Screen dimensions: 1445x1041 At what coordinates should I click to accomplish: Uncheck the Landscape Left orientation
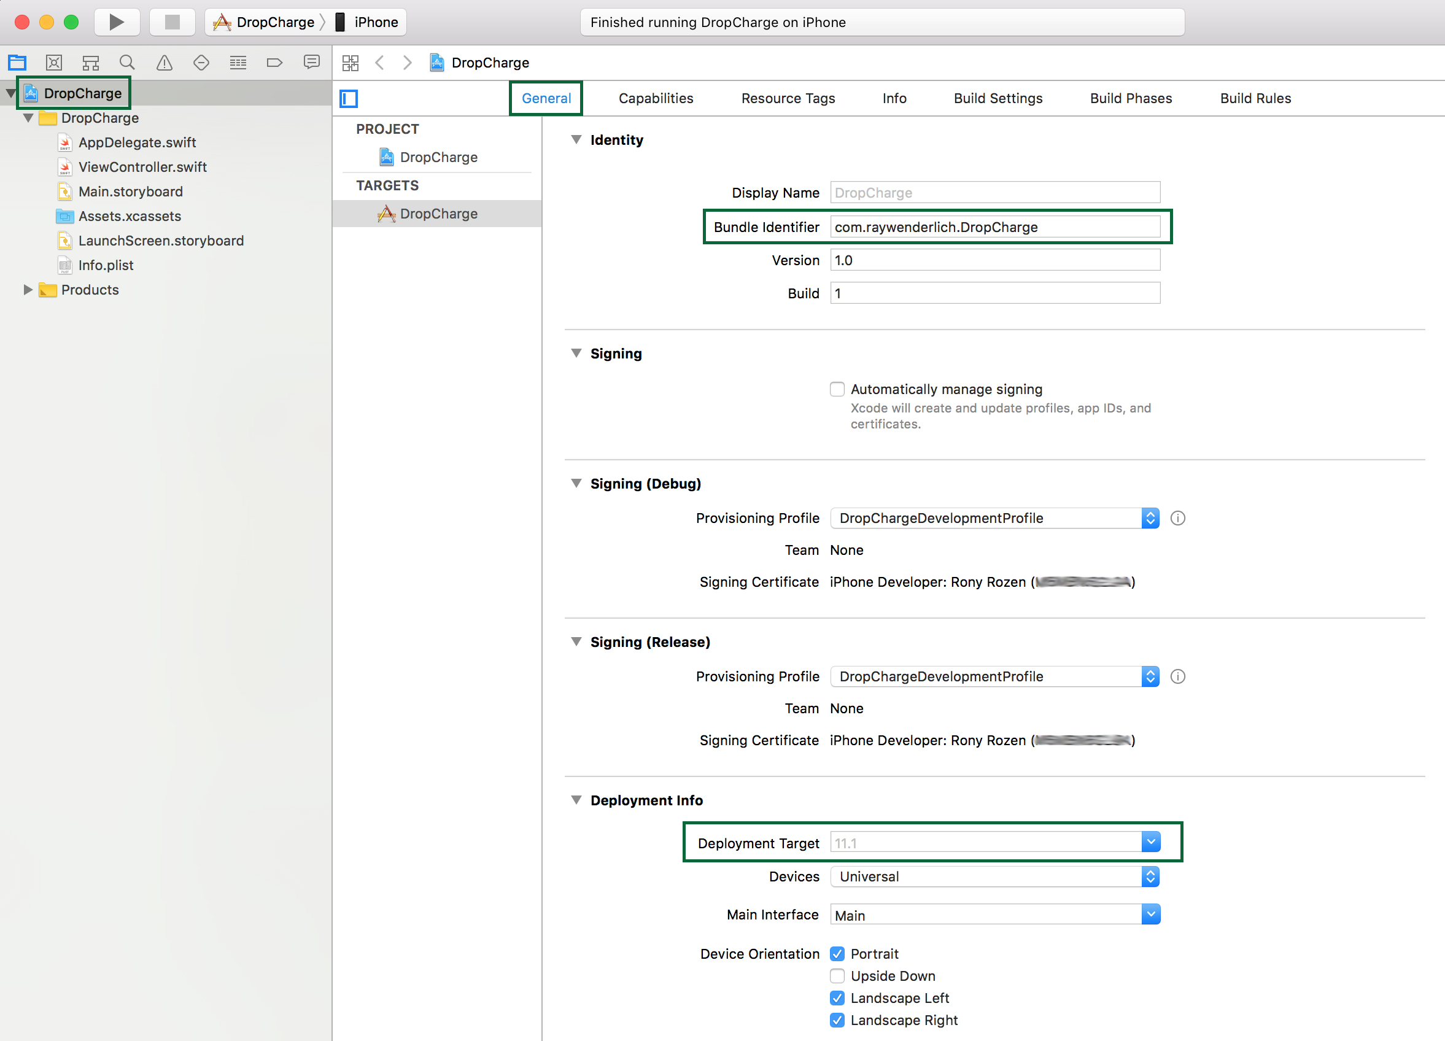pos(837,998)
